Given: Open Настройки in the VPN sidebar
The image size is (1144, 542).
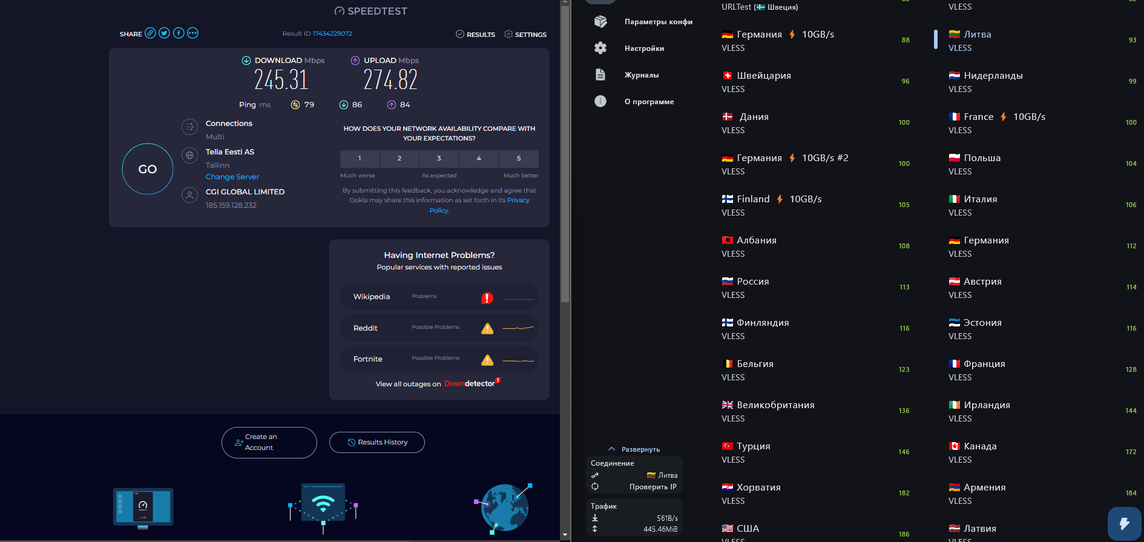Looking at the screenshot, I should click(x=645, y=48).
